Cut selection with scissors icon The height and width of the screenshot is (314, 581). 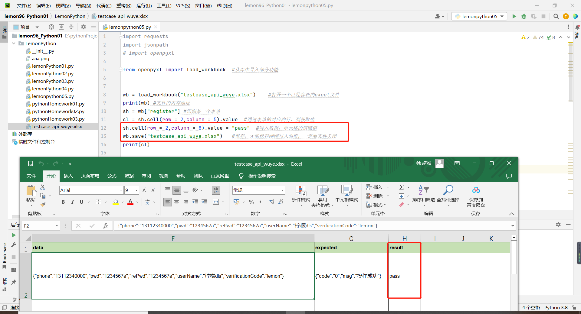pyautogui.click(x=43, y=187)
